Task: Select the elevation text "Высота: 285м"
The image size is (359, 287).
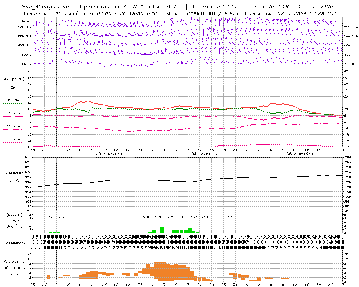Action: [x=316, y=7]
